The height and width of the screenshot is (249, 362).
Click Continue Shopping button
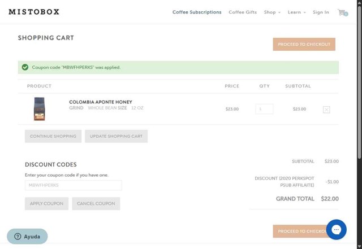(53, 136)
